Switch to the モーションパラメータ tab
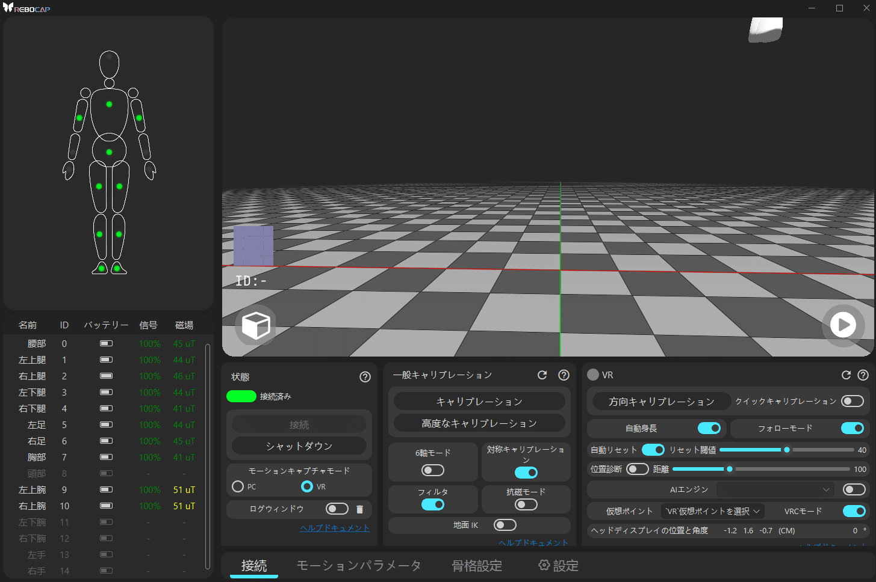 point(359,565)
